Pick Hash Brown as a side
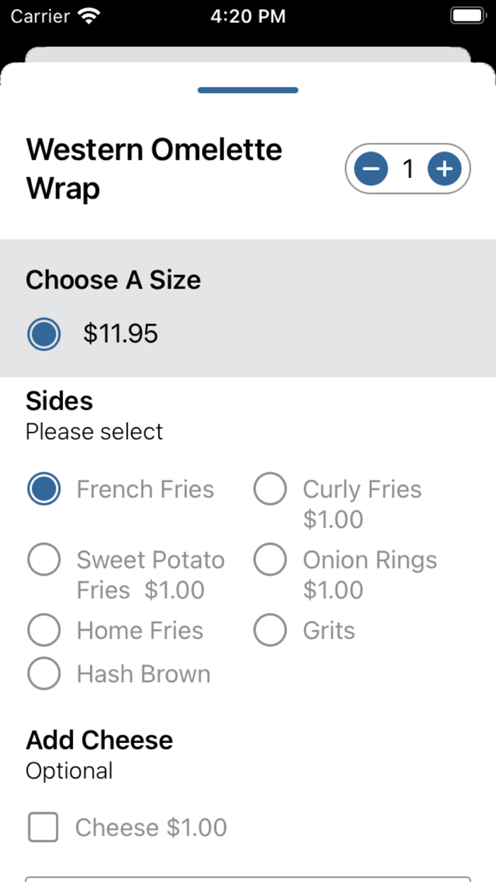 (x=43, y=674)
